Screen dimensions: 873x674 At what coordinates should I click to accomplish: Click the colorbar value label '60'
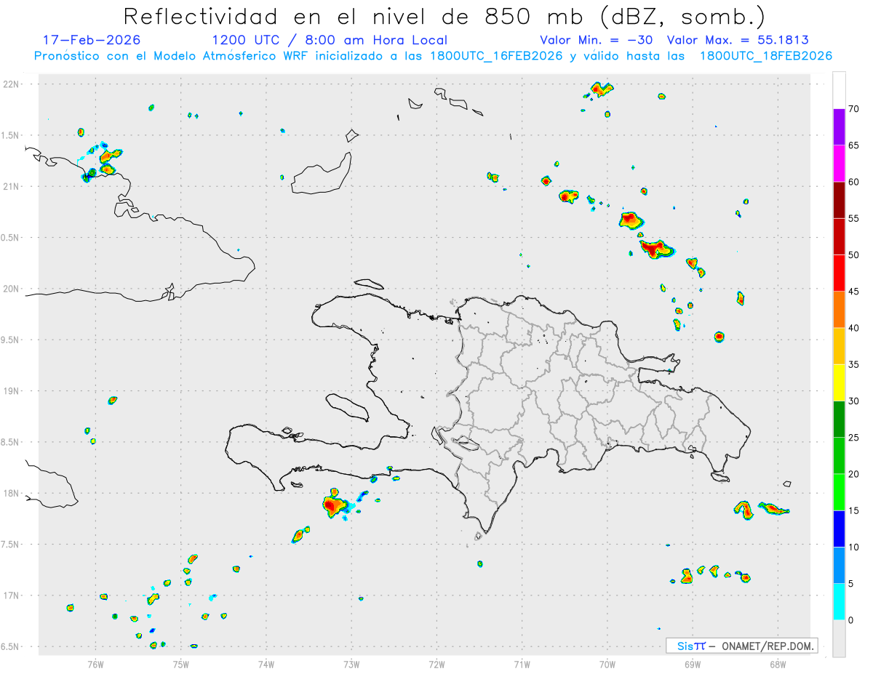854,182
